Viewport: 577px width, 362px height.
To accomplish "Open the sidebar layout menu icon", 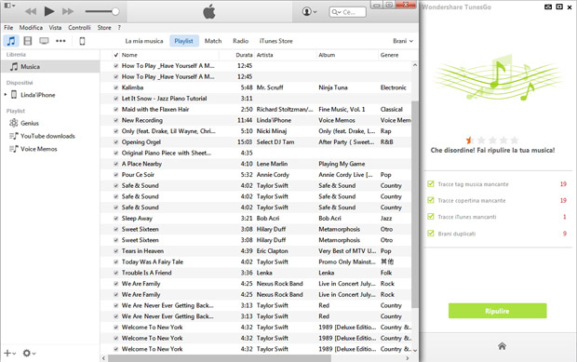I will pyautogui.click(x=9, y=6).
